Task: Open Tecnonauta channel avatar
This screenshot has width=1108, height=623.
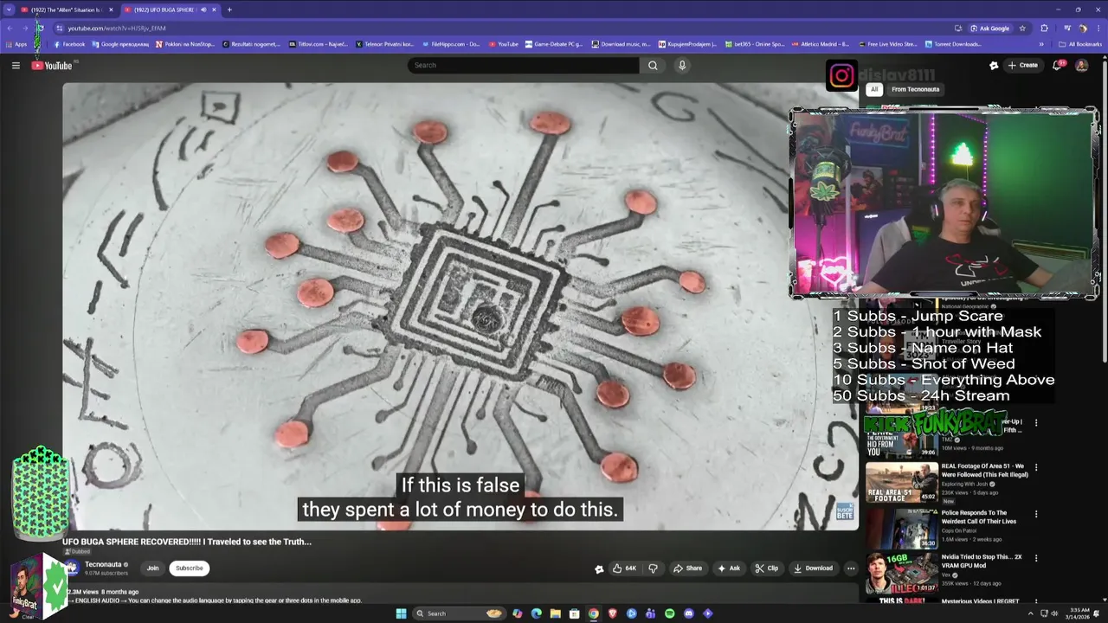Action: coord(72,568)
